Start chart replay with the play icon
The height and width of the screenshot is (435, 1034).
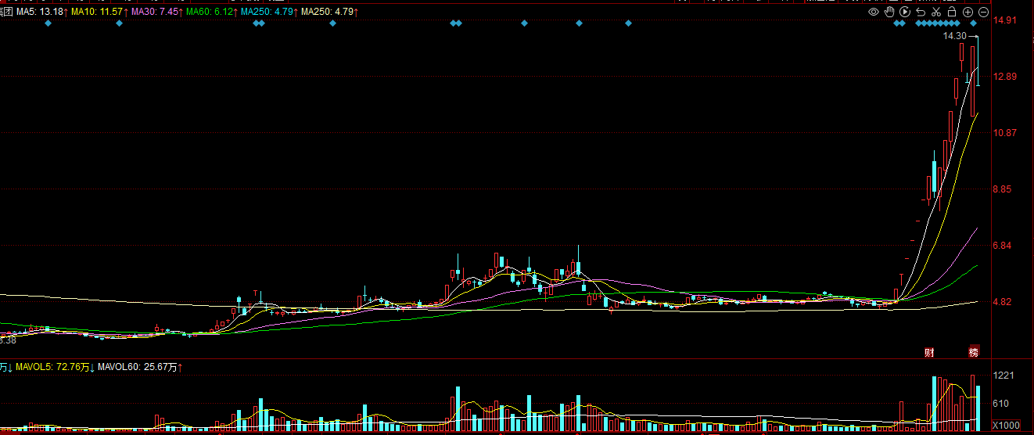click(905, 12)
